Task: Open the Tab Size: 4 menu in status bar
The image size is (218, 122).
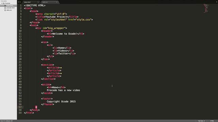Action: click(201, 121)
